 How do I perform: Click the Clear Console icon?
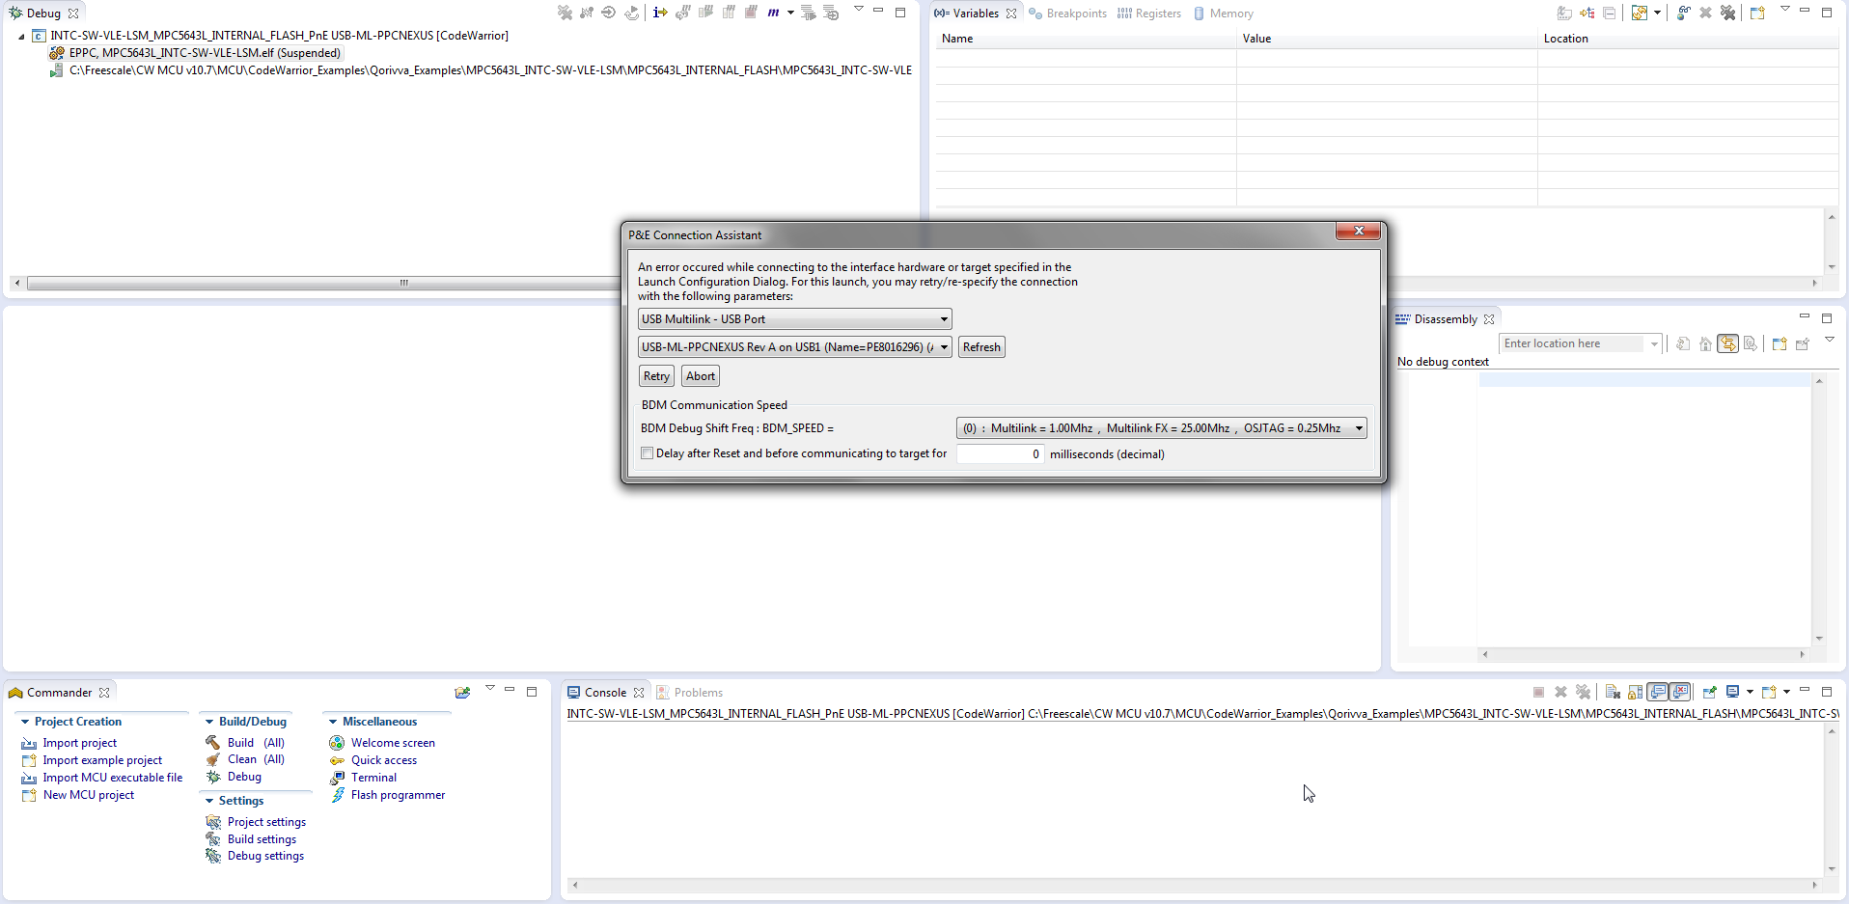pyautogui.click(x=1613, y=692)
